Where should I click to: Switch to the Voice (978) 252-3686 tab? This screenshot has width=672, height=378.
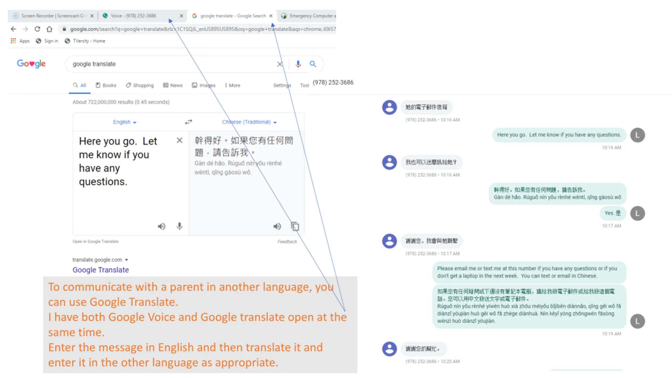(x=133, y=16)
